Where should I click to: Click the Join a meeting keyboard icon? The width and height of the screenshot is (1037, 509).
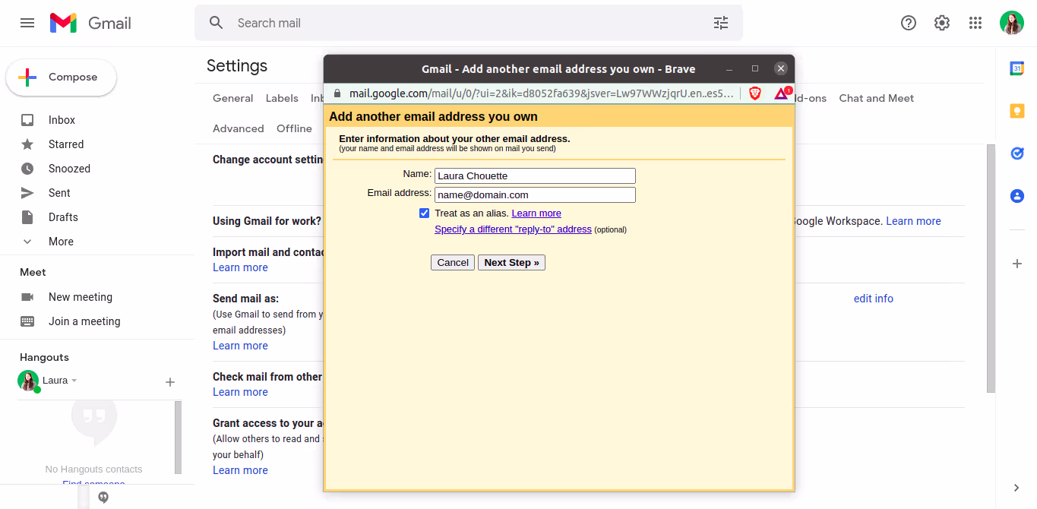(x=27, y=321)
